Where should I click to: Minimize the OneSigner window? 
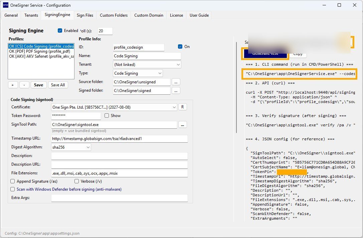(324, 5)
